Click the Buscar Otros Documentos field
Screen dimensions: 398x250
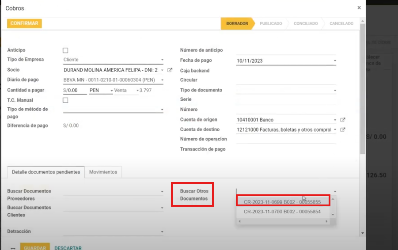(286, 191)
